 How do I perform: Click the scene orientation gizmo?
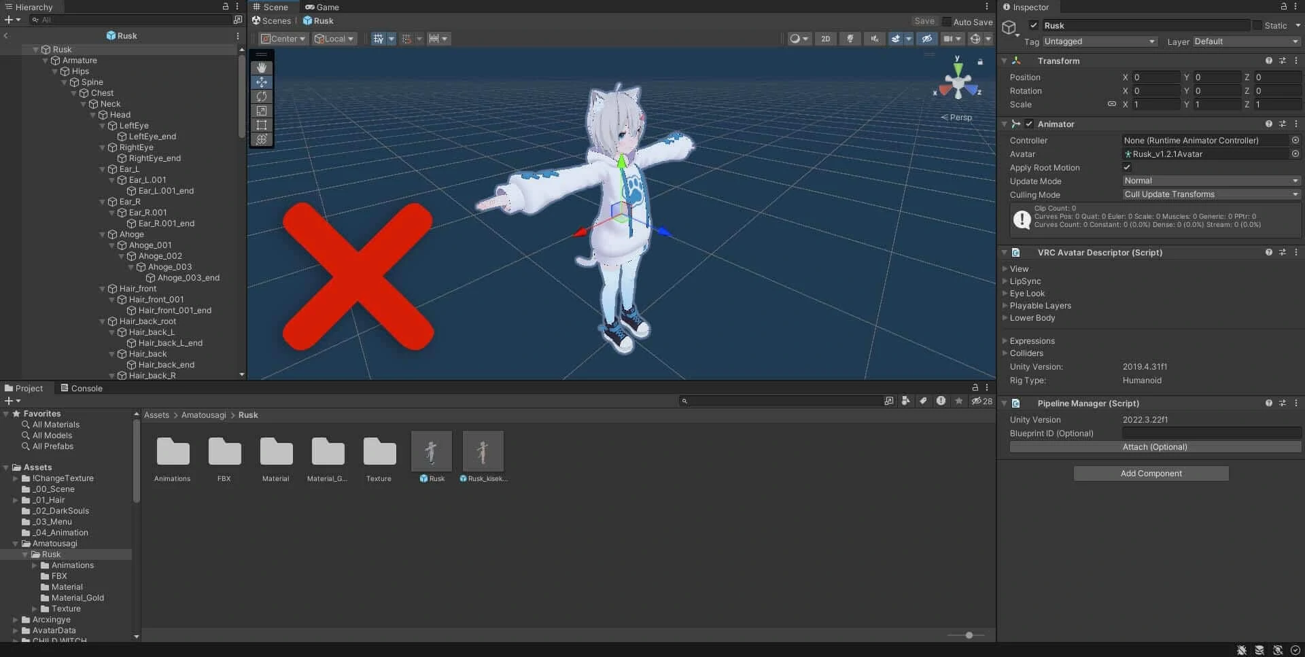click(x=958, y=84)
